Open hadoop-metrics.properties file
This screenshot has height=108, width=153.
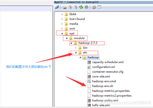(x=111, y=91)
